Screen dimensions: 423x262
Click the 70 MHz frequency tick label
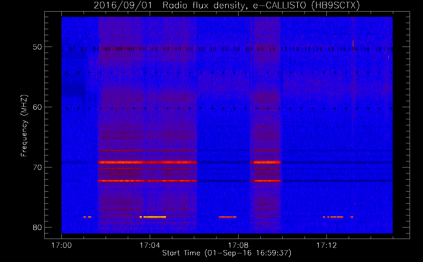coord(37,167)
